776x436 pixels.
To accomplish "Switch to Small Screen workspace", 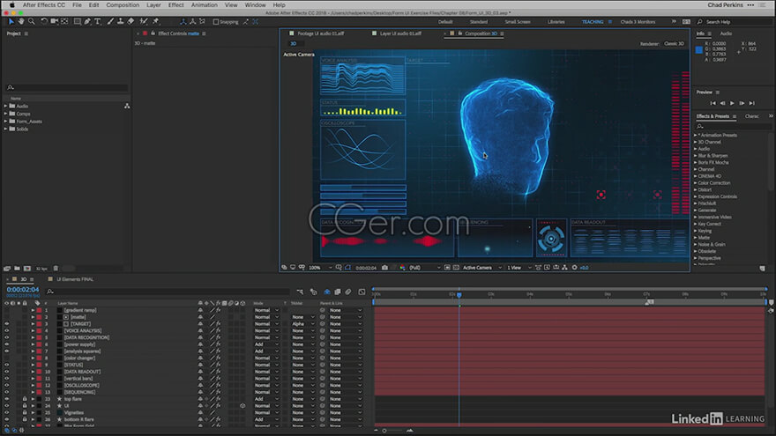I will [x=517, y=22].
